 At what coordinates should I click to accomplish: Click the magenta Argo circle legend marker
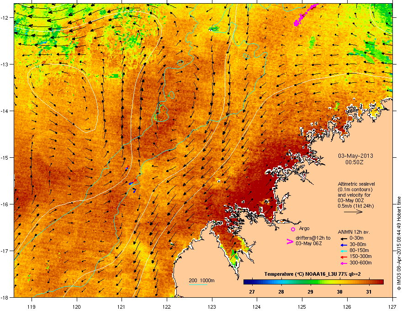pyautogui.click(x=293, y=229)
